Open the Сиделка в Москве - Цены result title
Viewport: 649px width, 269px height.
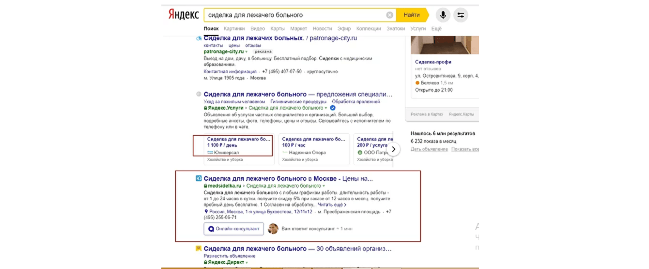289,178
